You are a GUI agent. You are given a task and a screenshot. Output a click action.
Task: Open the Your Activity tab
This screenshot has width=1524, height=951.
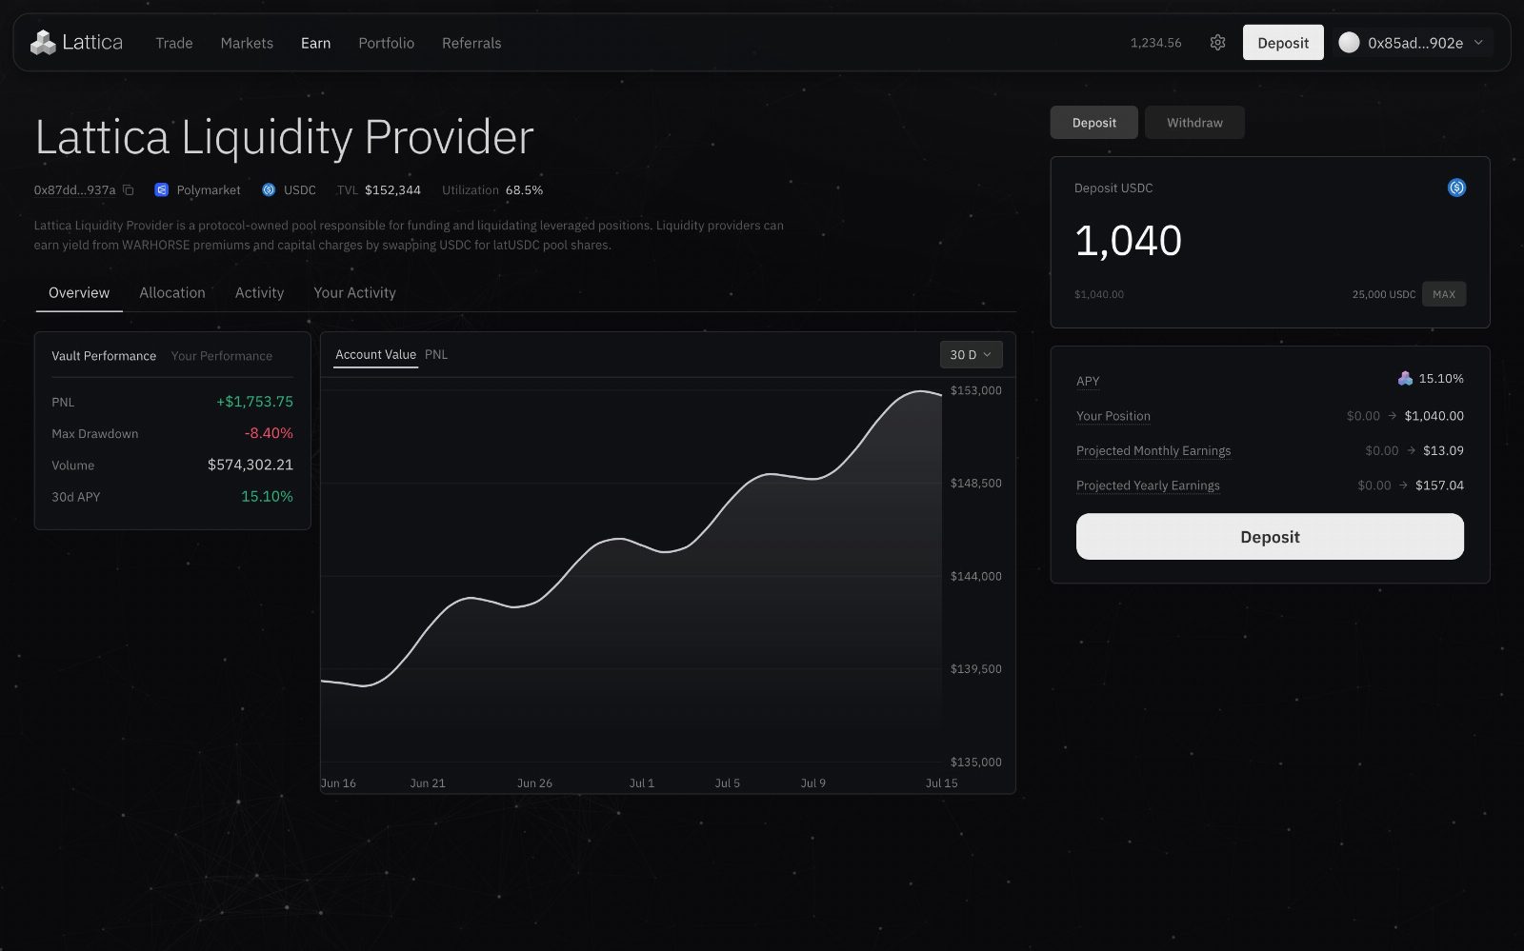[x=354, y=293]
